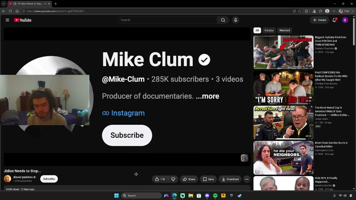Subscribe to diesel patches channel

(x=49, y=179)
